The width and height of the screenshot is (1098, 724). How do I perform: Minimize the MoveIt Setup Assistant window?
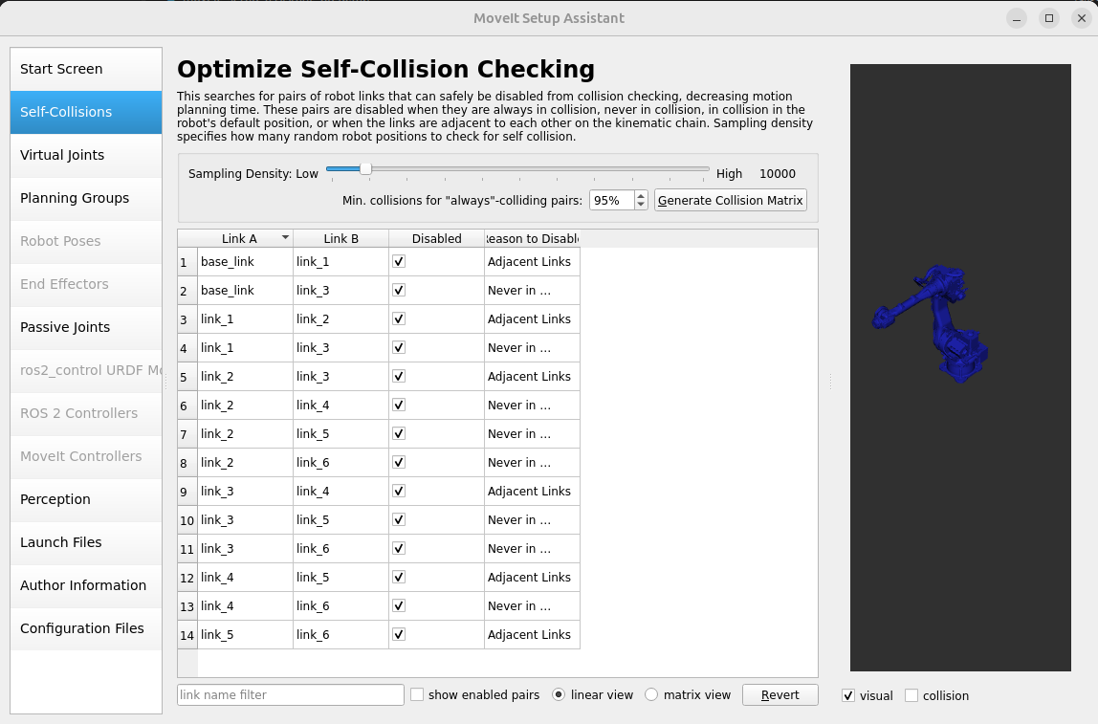pyautogui.click(x=1017, y=18)
